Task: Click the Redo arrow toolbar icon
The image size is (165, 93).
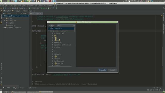Action: click(10, 8)
